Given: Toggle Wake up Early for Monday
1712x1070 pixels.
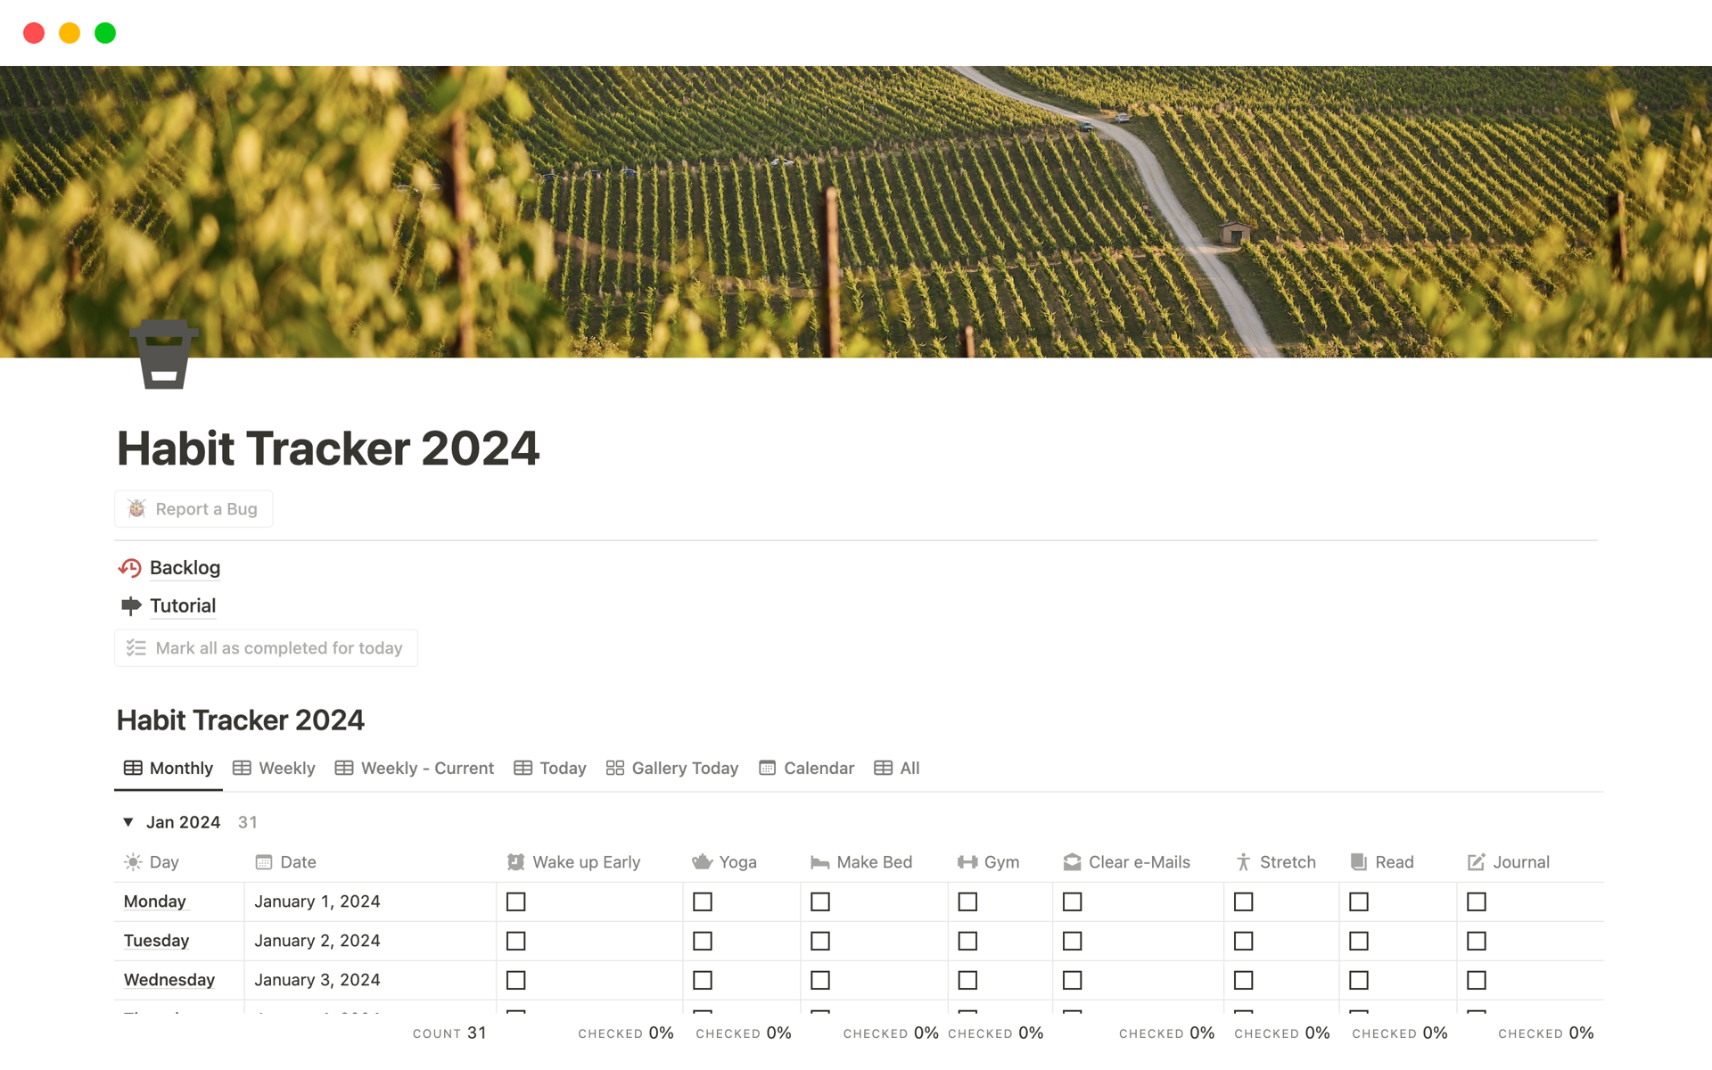Looking at the screenshot, I should pos(515,901).
